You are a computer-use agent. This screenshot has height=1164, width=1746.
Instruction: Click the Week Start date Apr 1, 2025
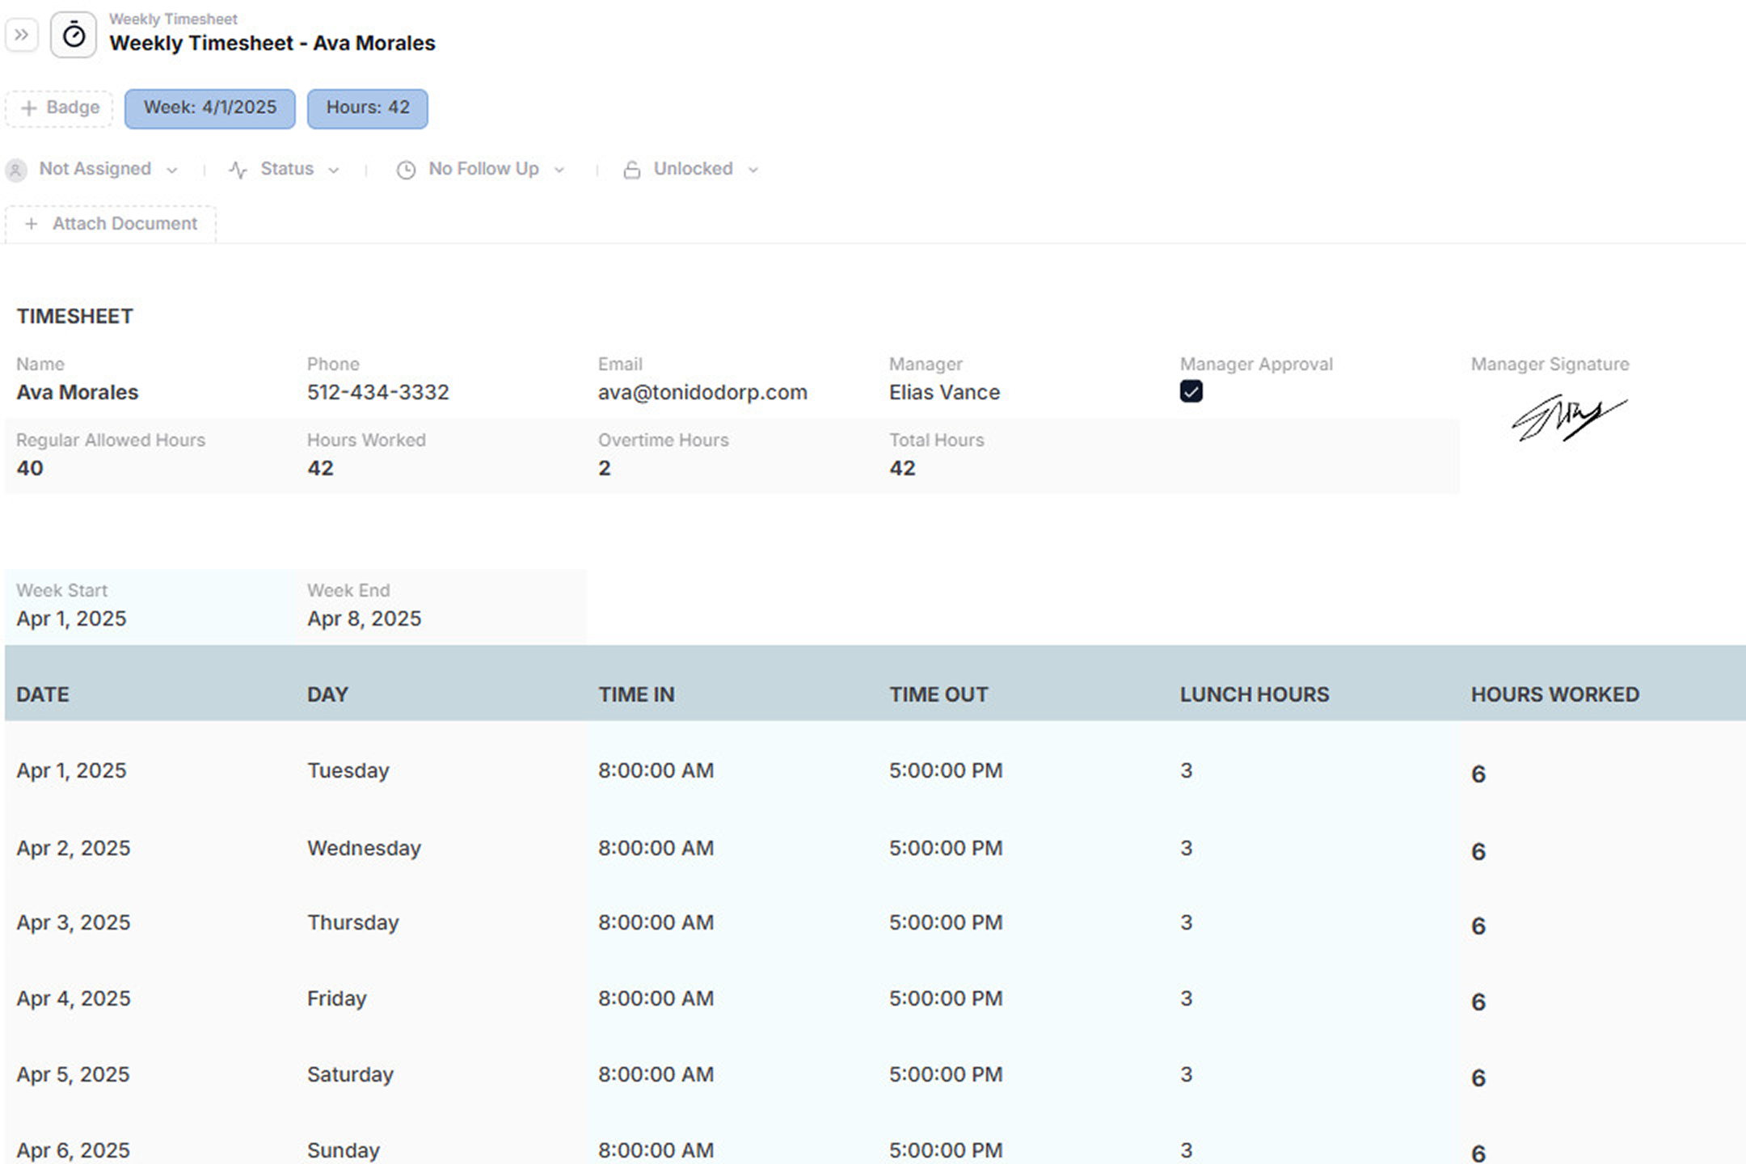tap(71, 618)
